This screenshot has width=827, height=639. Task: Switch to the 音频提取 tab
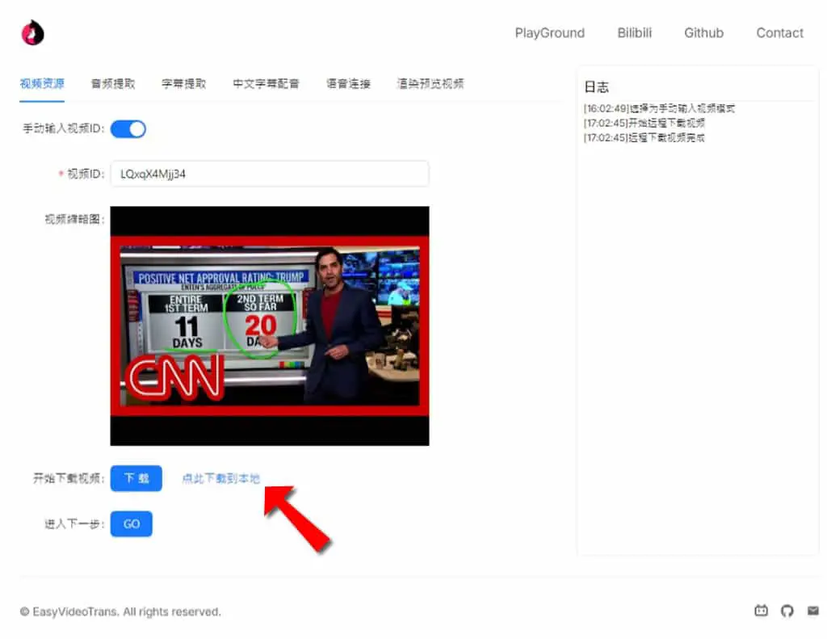pyautogui.click(x=113, y=83)
